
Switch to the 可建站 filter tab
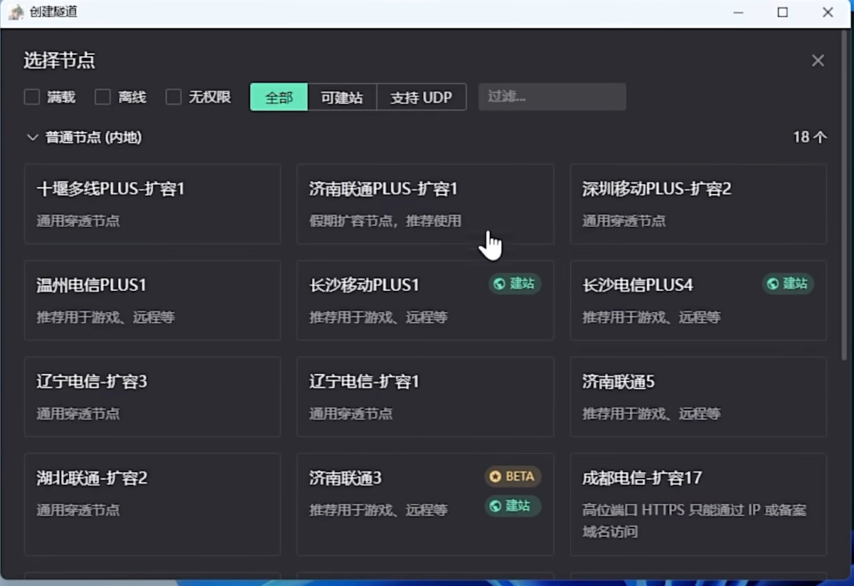(x=342, y=97)
